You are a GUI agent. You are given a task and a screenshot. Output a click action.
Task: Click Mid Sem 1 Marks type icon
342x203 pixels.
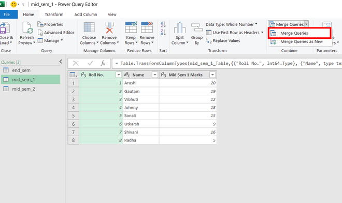pyautogui.click(x=163, y=75)
